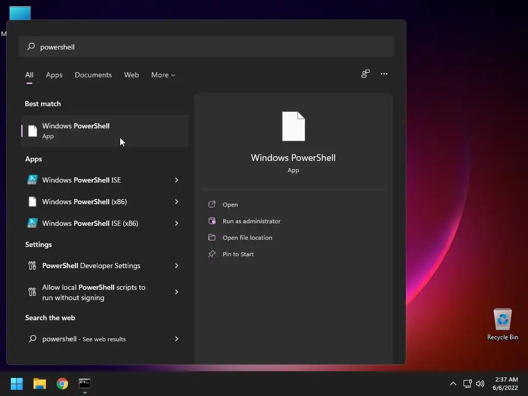
Task: Expand Windows PowerShell ISE result chevron
Action: pyautogui.click(x=176, y=180)
